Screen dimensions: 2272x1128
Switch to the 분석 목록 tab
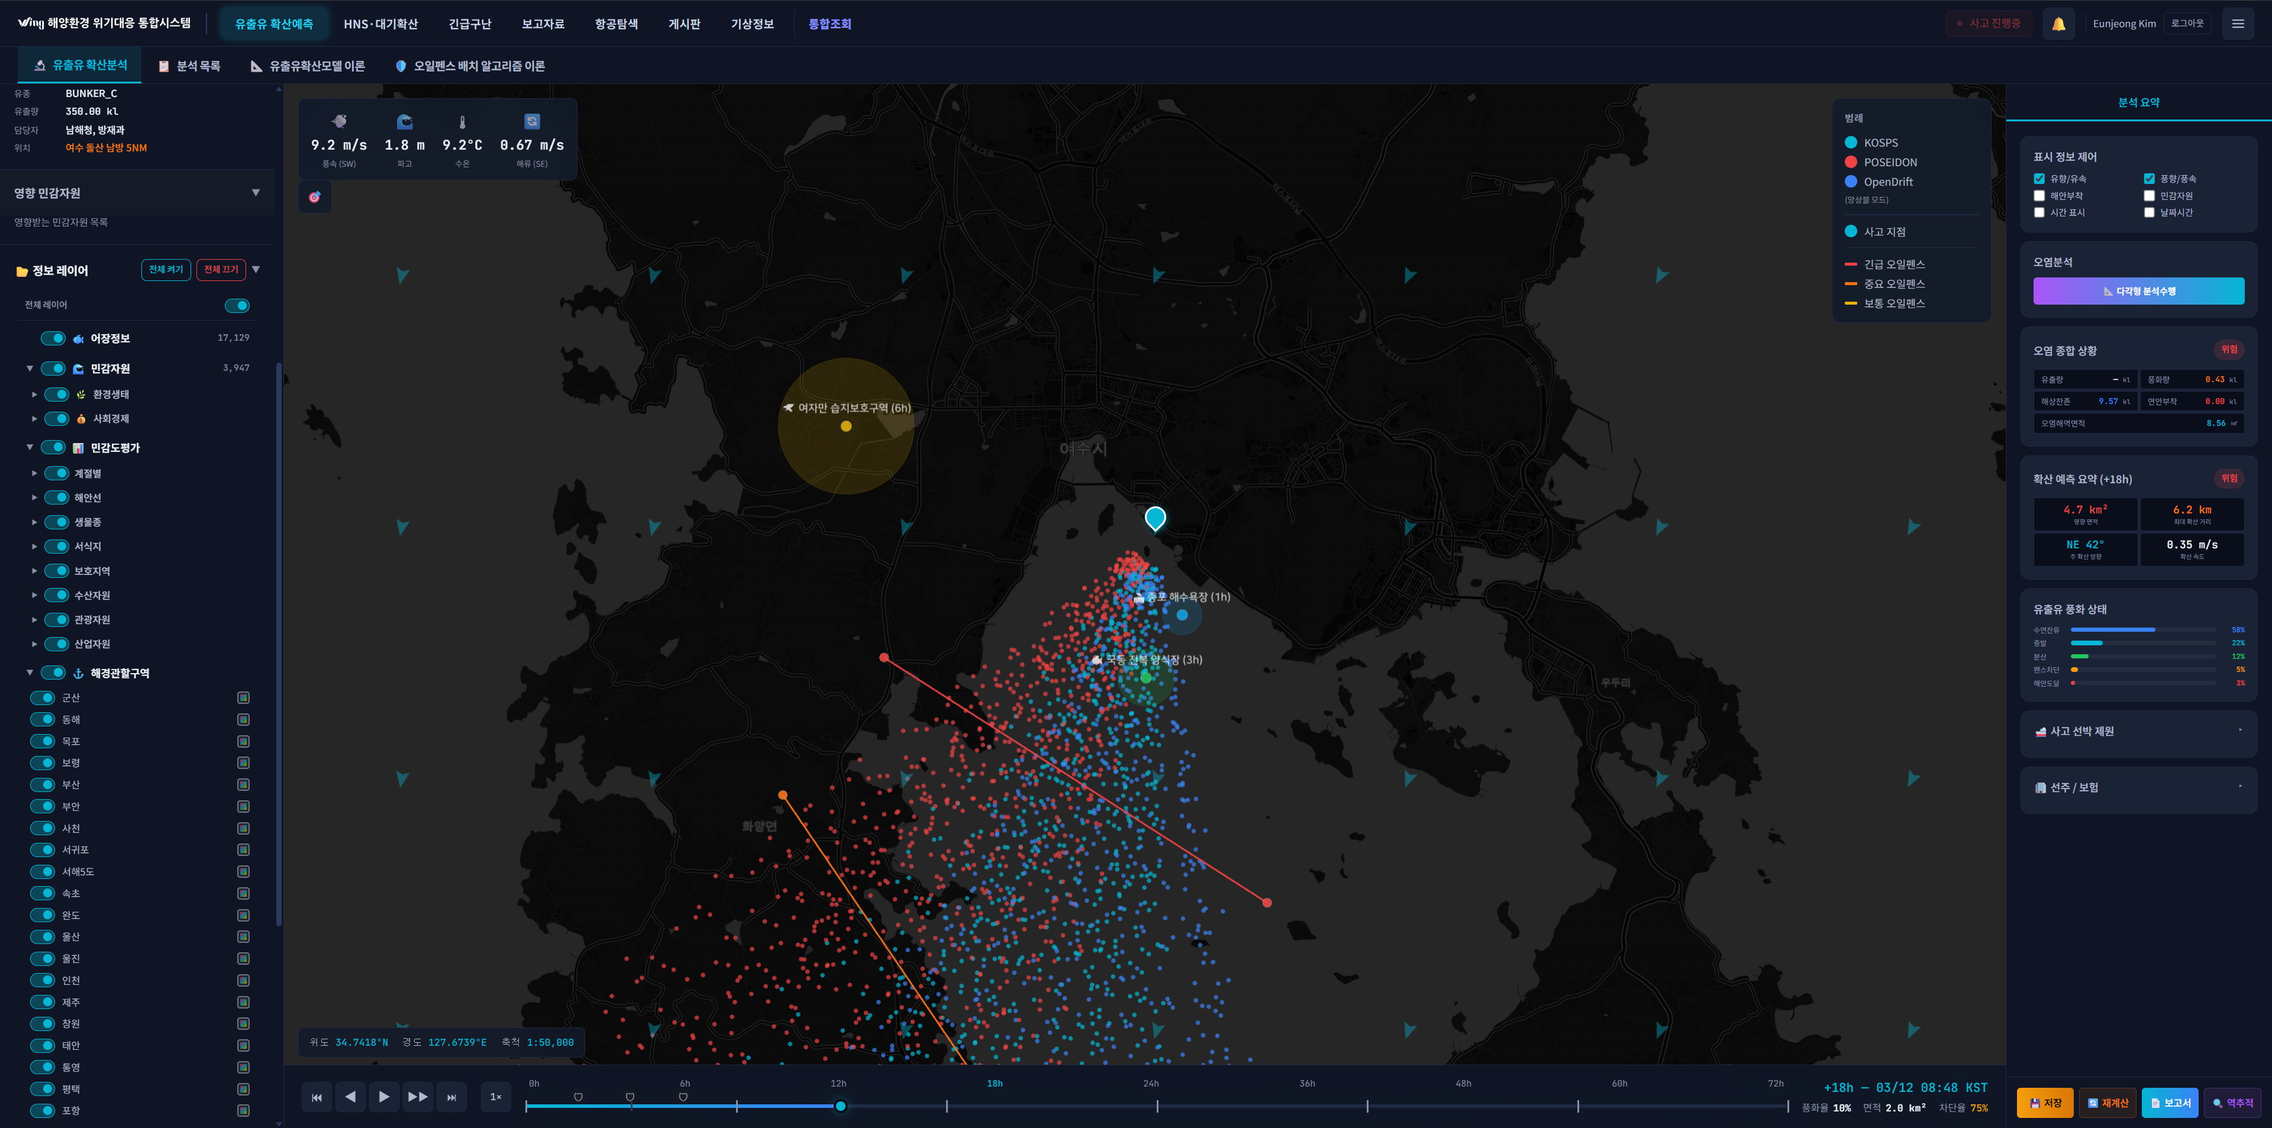tap(189, 66)
